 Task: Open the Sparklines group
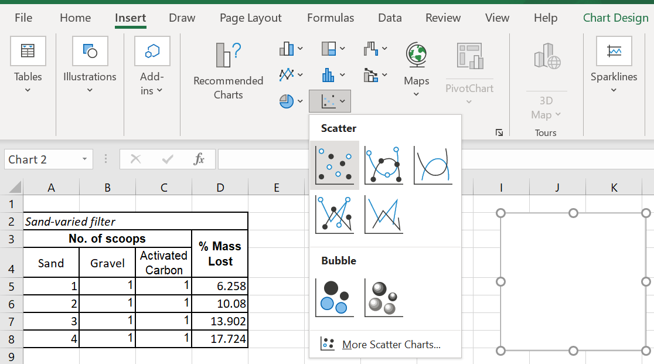[x=614, y=64]
